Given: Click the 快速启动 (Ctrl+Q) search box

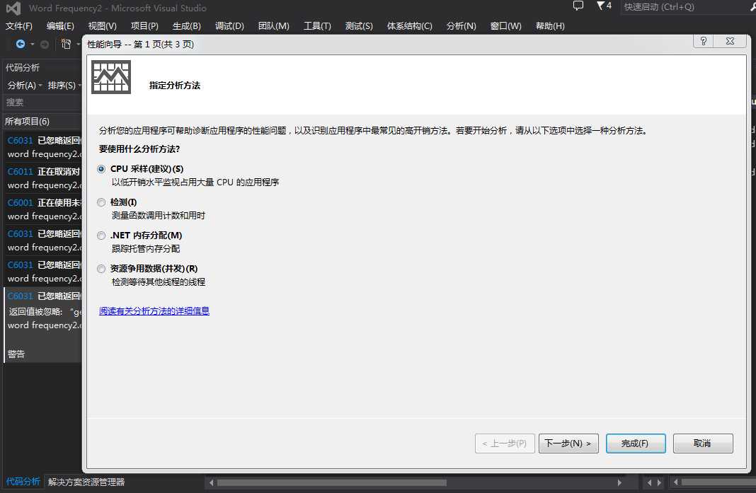Looking at the screenshot, I should point(687,7).
